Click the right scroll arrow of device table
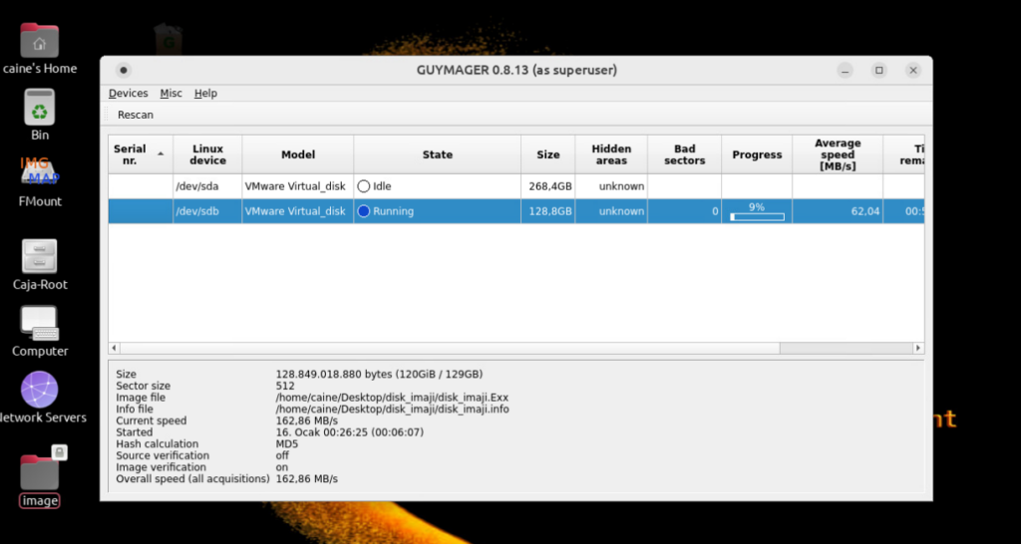 (x=918, y=348)
